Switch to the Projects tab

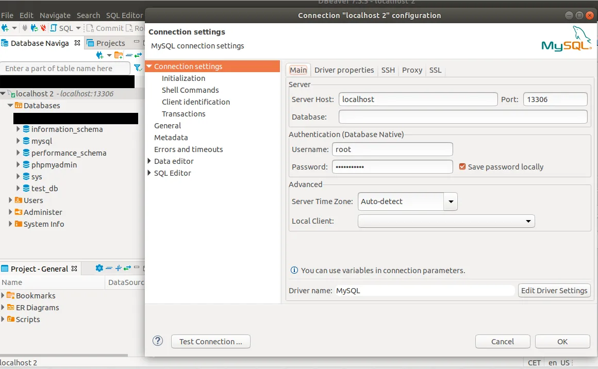106,43
